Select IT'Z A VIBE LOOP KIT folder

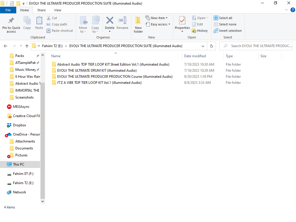99,82
